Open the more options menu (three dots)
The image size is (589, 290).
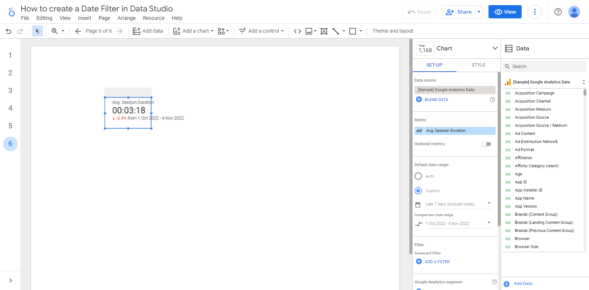(x=535, y=12)
